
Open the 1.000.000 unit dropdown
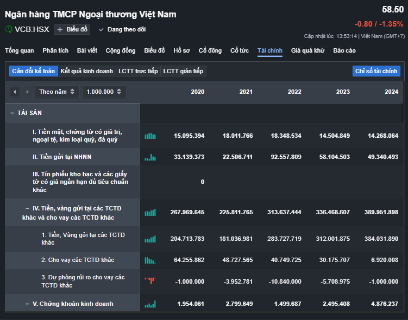(104, 92)
